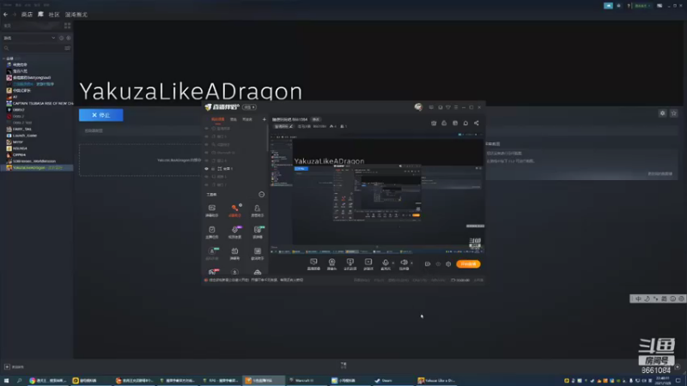This screenshot has height=386, width=687.
Task: Hide the active highlighted source with eye icon
Action: (207, 168)
